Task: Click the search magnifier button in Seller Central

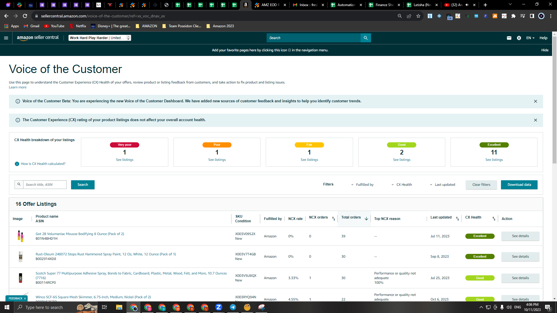Action: pos(366,38)
